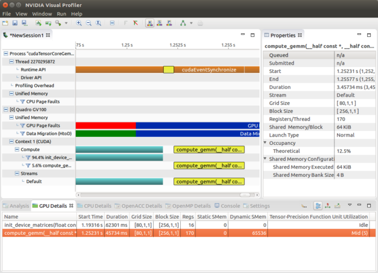Screen dimensions: 378x273
Task: Toggle the kernel coloring mode icon
Action: (150, 23)
